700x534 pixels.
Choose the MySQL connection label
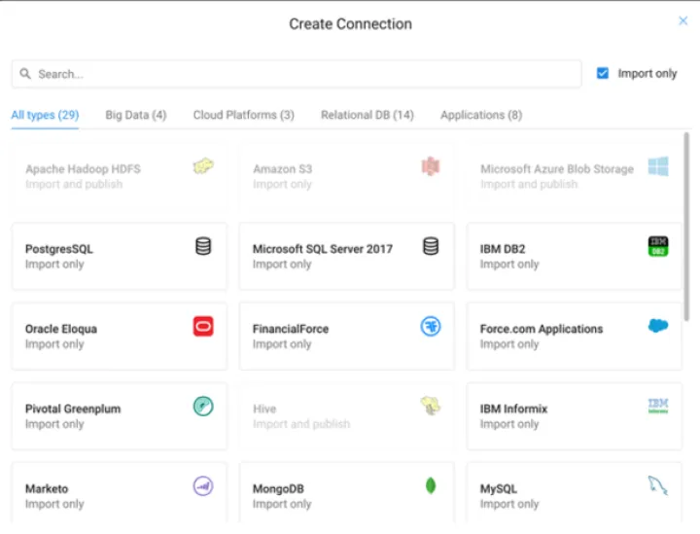[x=499, y=489]
